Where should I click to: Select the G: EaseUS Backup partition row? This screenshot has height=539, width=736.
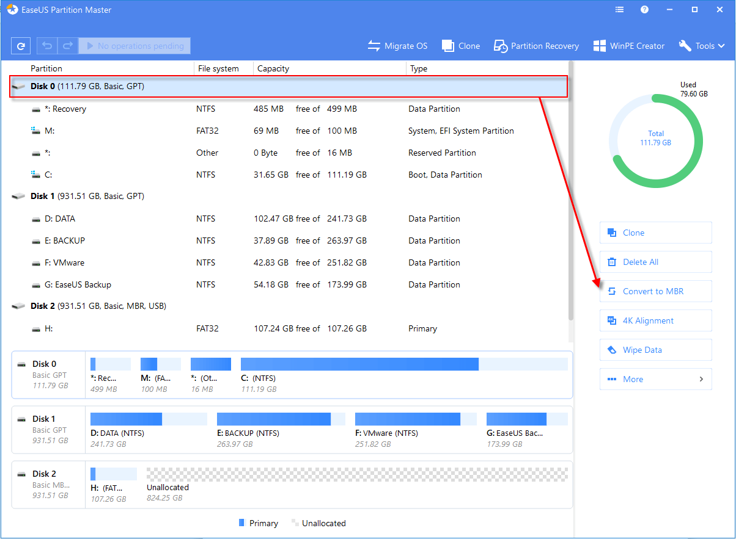(289, 284)
